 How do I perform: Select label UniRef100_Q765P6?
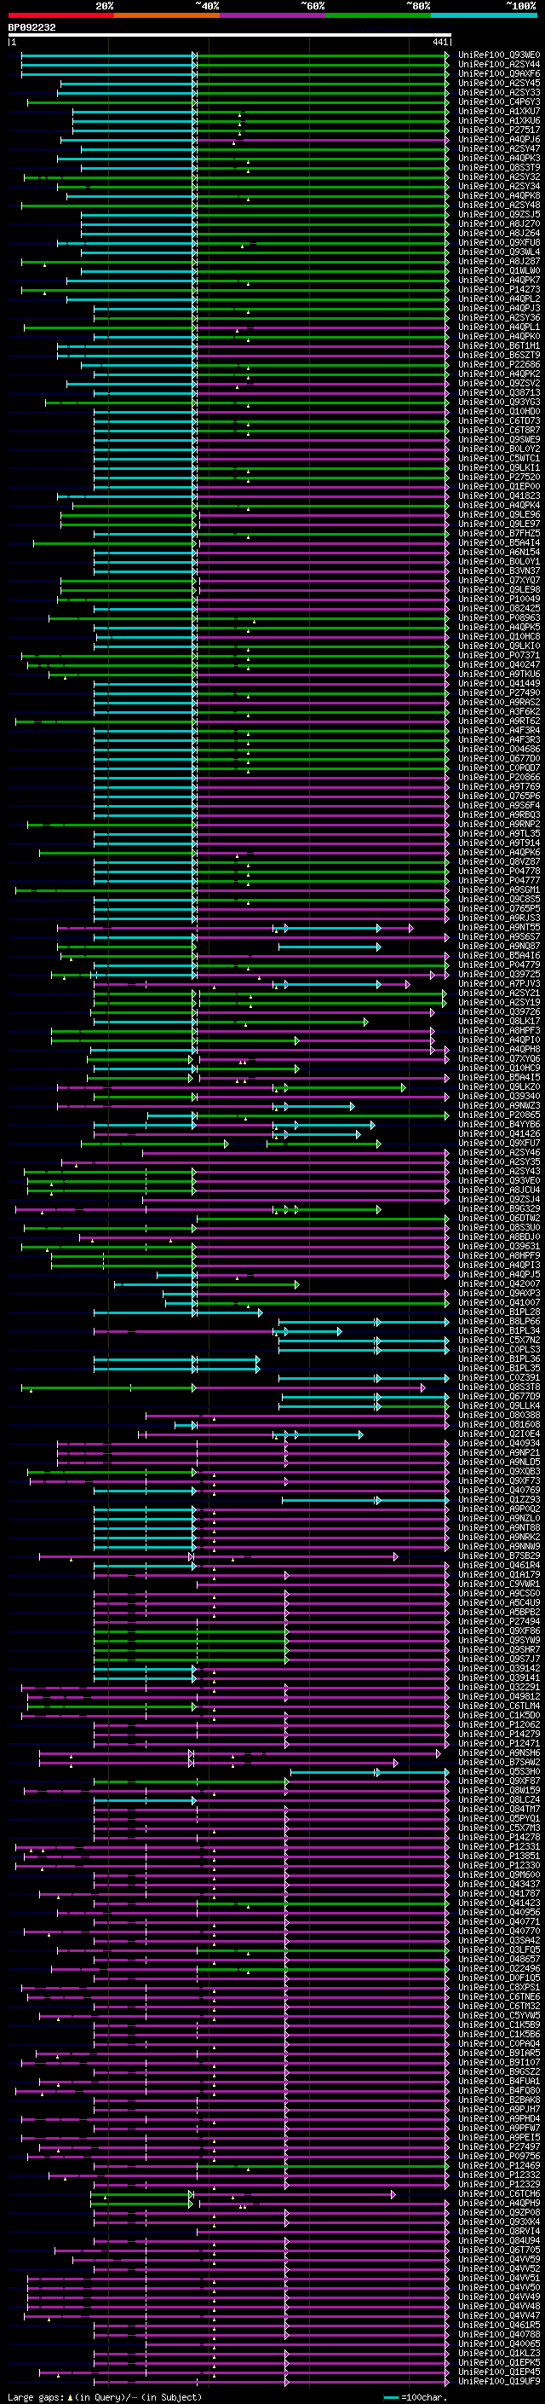coord(498,796)
